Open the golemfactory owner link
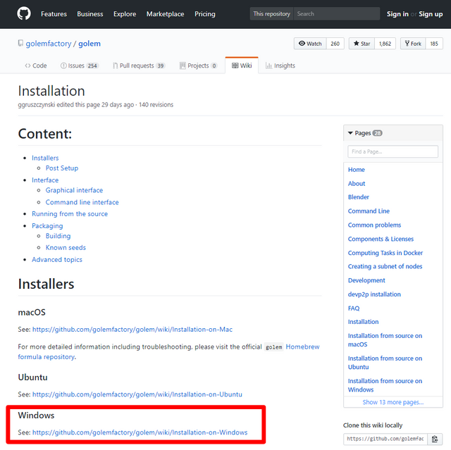 coord(49,44)
